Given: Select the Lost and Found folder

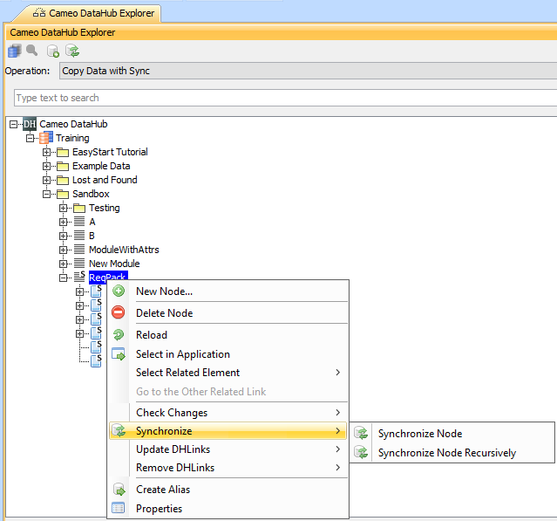Looking at the screenshot, I should click(104, 180).
